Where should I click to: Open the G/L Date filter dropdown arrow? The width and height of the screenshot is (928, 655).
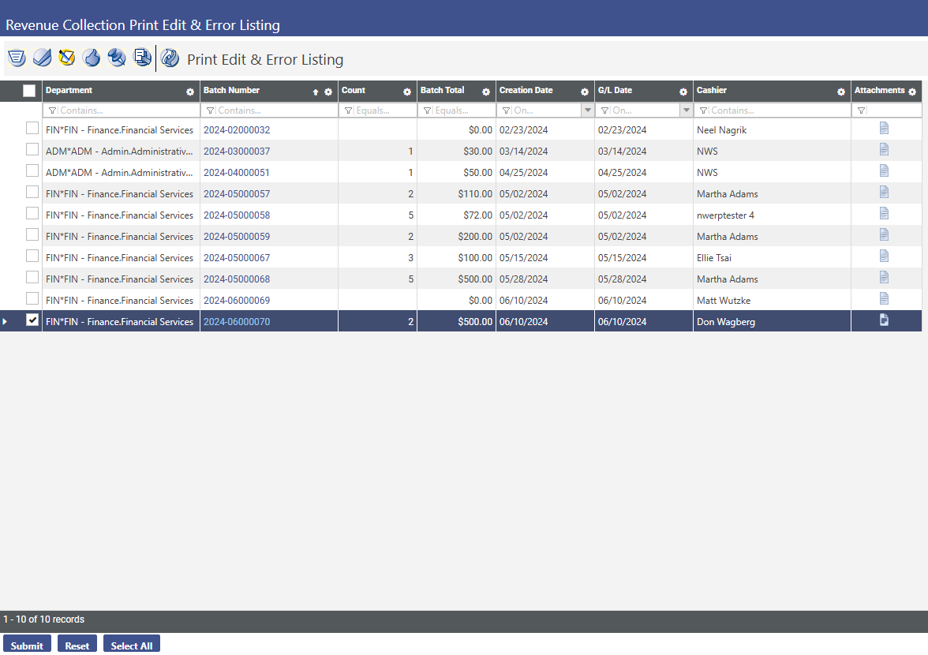(x=687, y=110)
